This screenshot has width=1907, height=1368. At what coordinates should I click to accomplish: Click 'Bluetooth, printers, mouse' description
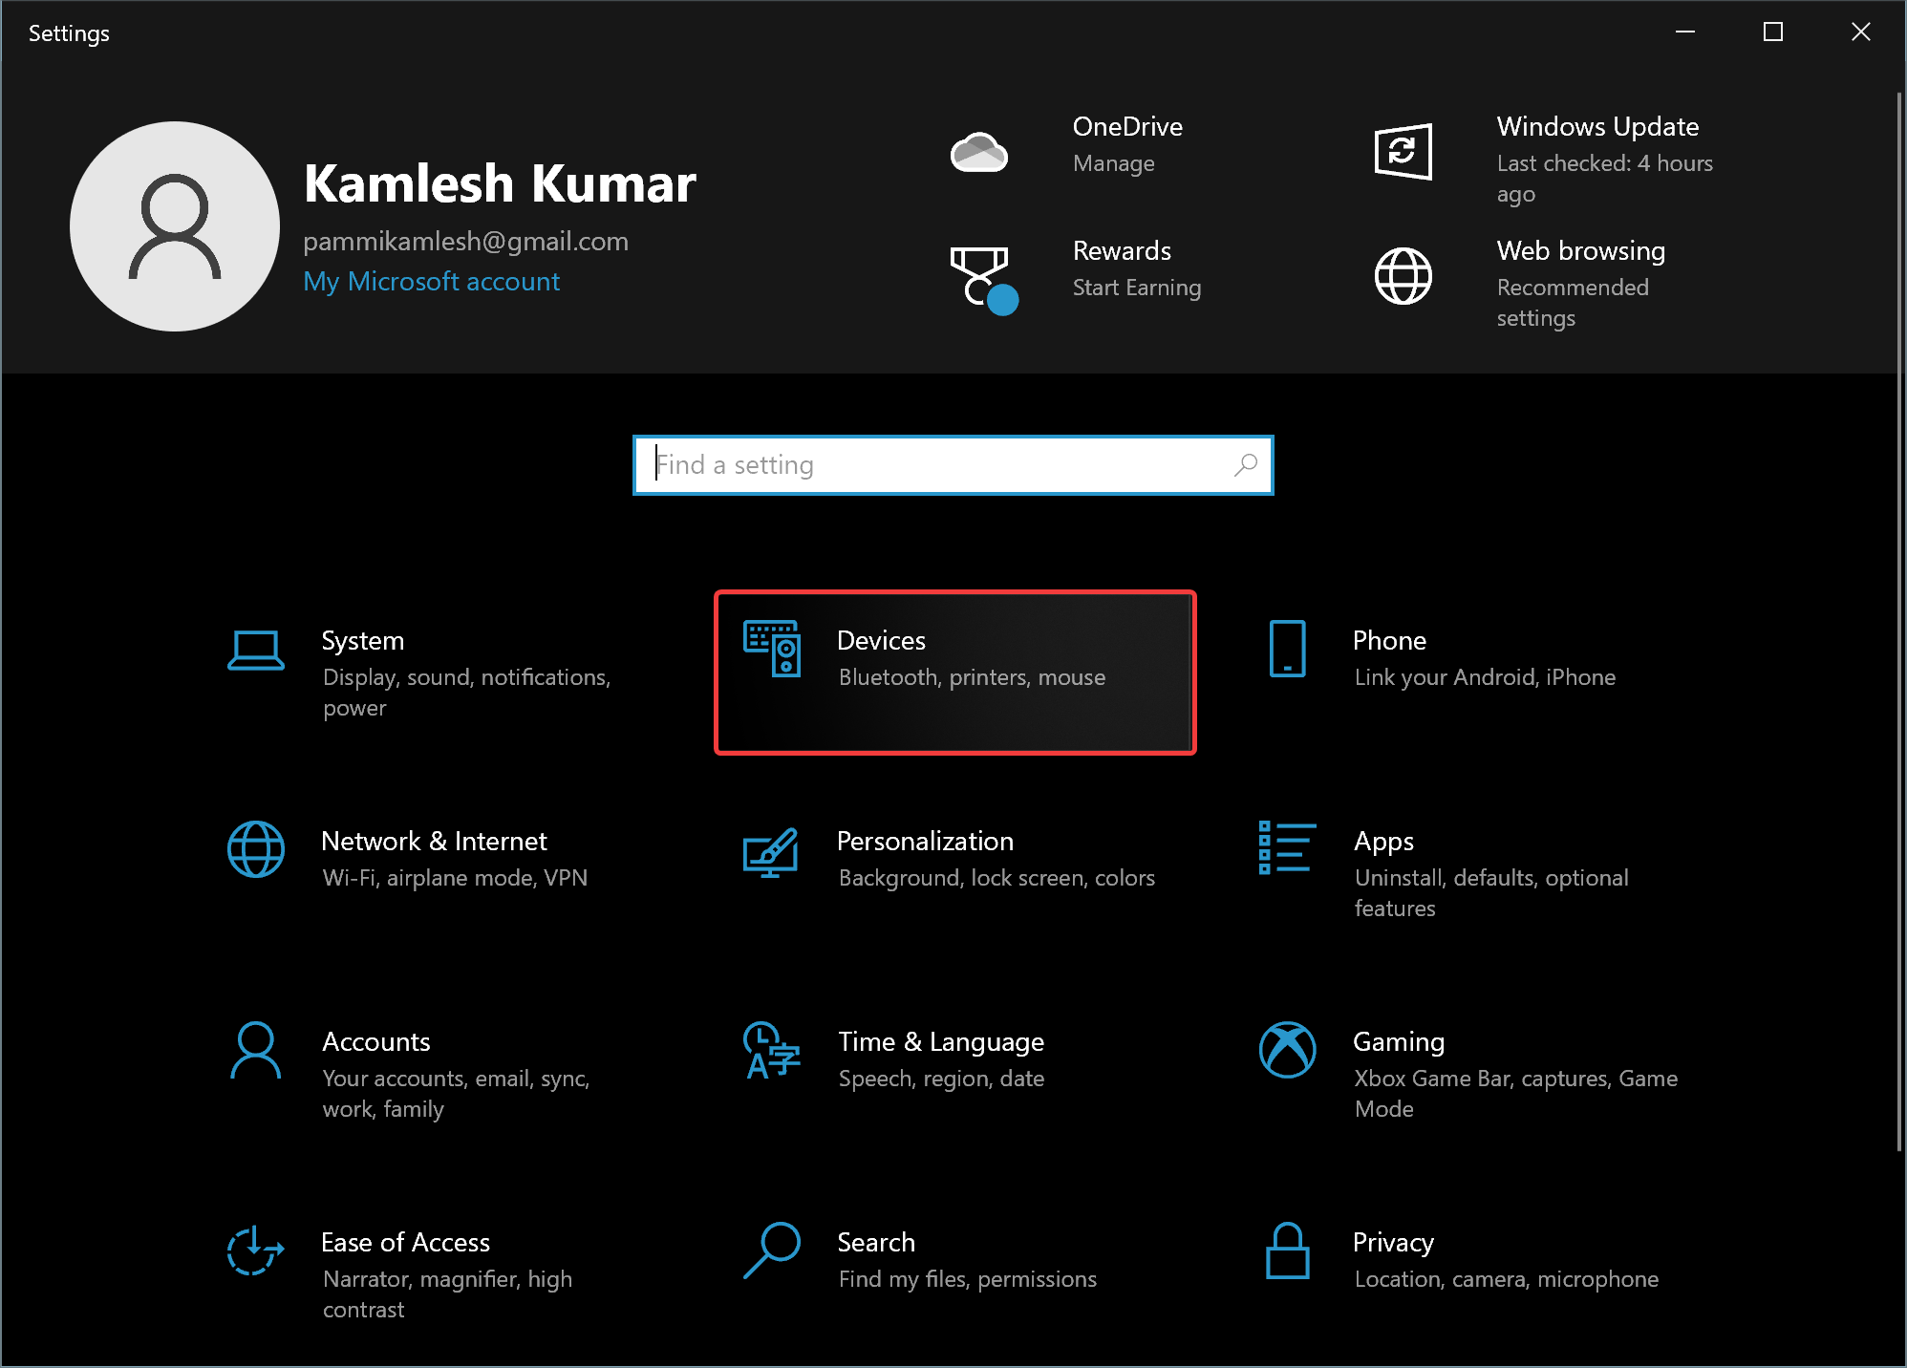tap(972, 677)
